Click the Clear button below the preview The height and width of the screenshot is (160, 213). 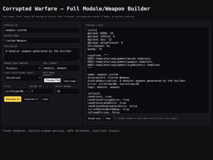[108, 119]
